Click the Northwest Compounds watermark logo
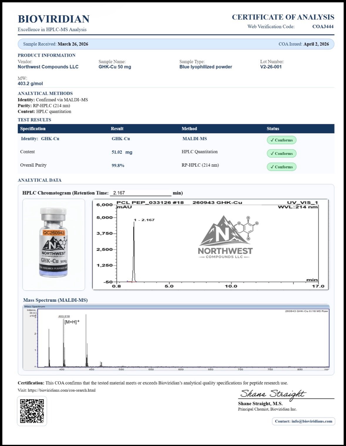Viewport: 346px width, 446px height. (x=225, y=237)
